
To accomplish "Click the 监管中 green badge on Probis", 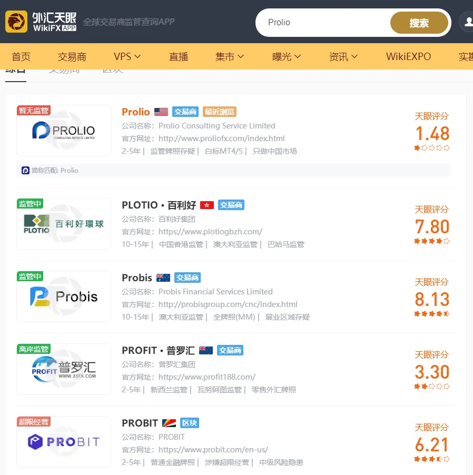I will click(30, 276).
